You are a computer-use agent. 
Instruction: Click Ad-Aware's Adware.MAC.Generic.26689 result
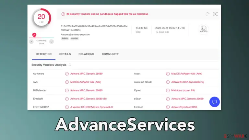(x=86, y=74)
